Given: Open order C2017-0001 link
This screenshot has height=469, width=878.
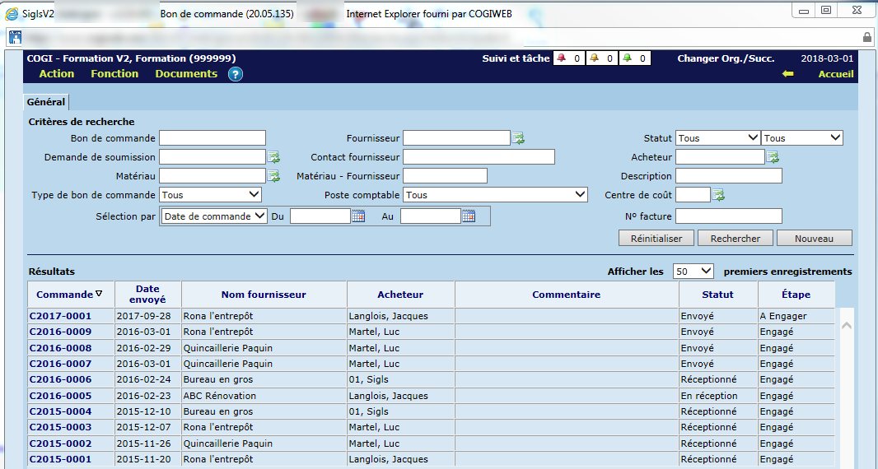Looking at the screenshot, I should 60,316.
